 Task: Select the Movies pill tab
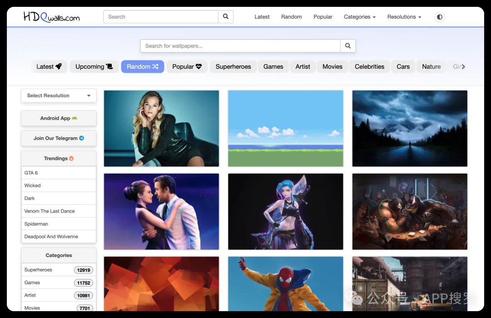(332, 66)
